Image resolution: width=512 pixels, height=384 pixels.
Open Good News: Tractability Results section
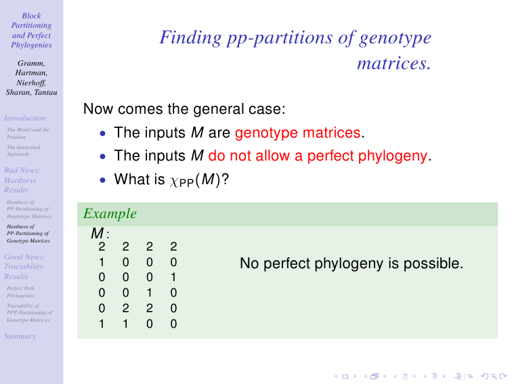tap(25, 266)
